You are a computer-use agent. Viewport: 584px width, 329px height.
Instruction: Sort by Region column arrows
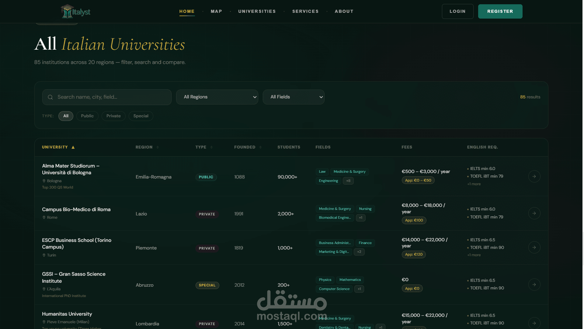(158, 147)
